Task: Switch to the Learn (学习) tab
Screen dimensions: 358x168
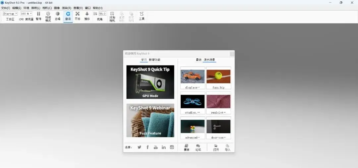Action: (144, 60)
